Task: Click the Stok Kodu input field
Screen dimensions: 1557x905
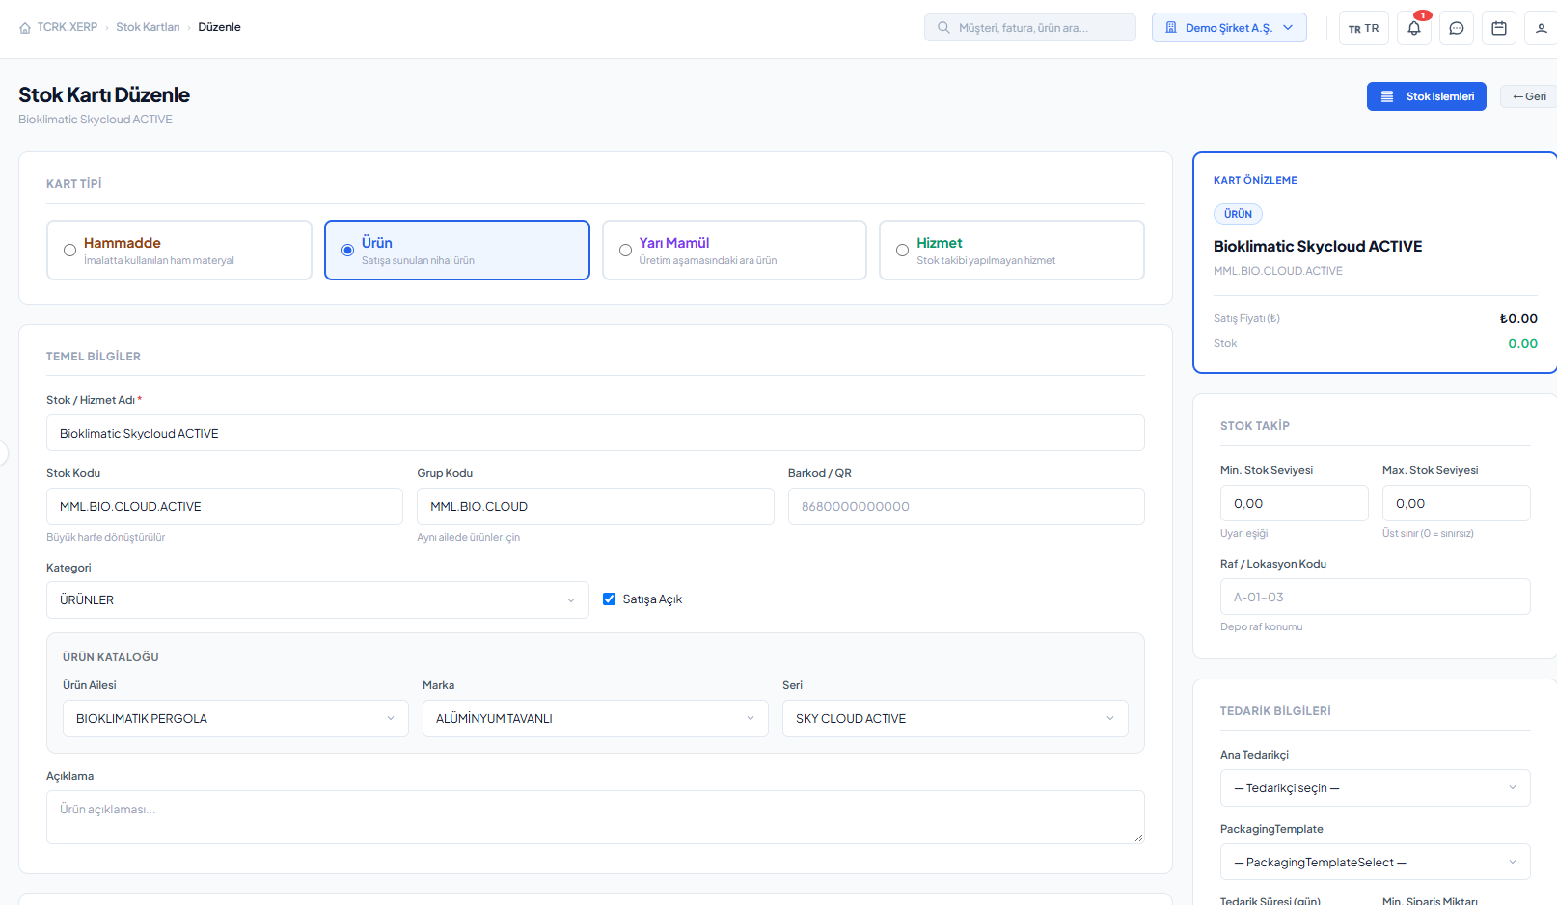Action: pyautogui.click(x=225, y=506)
